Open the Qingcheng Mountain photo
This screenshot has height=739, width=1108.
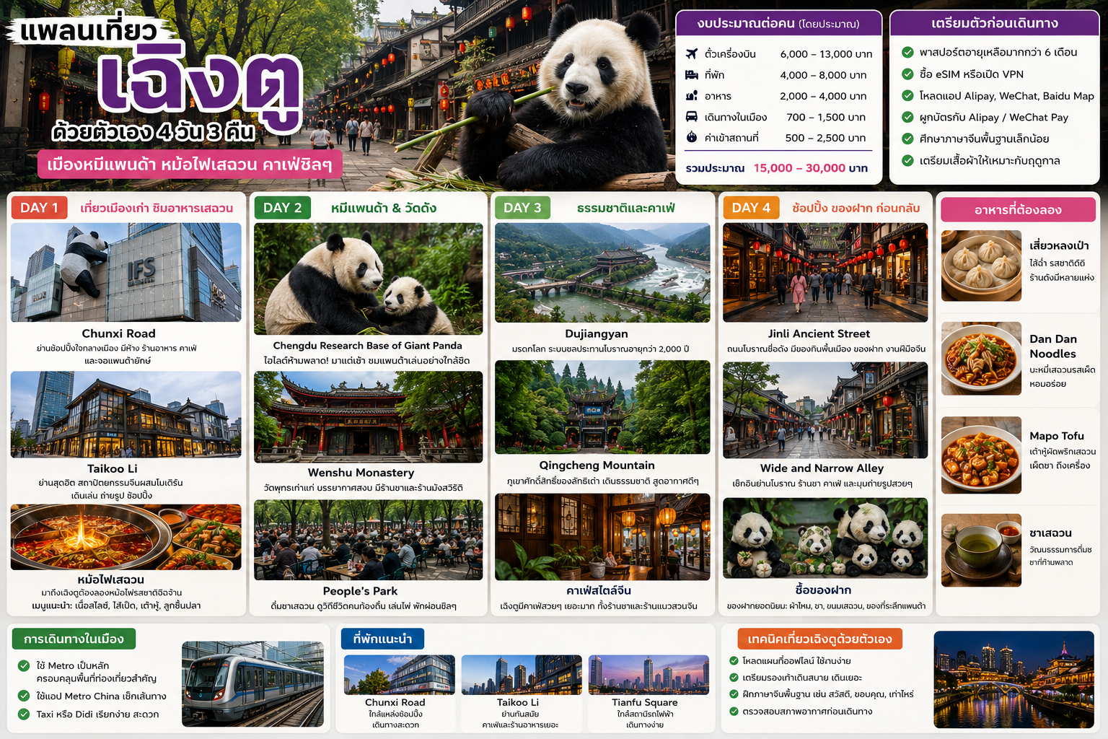pyautogui.click(x=602, y=408)
